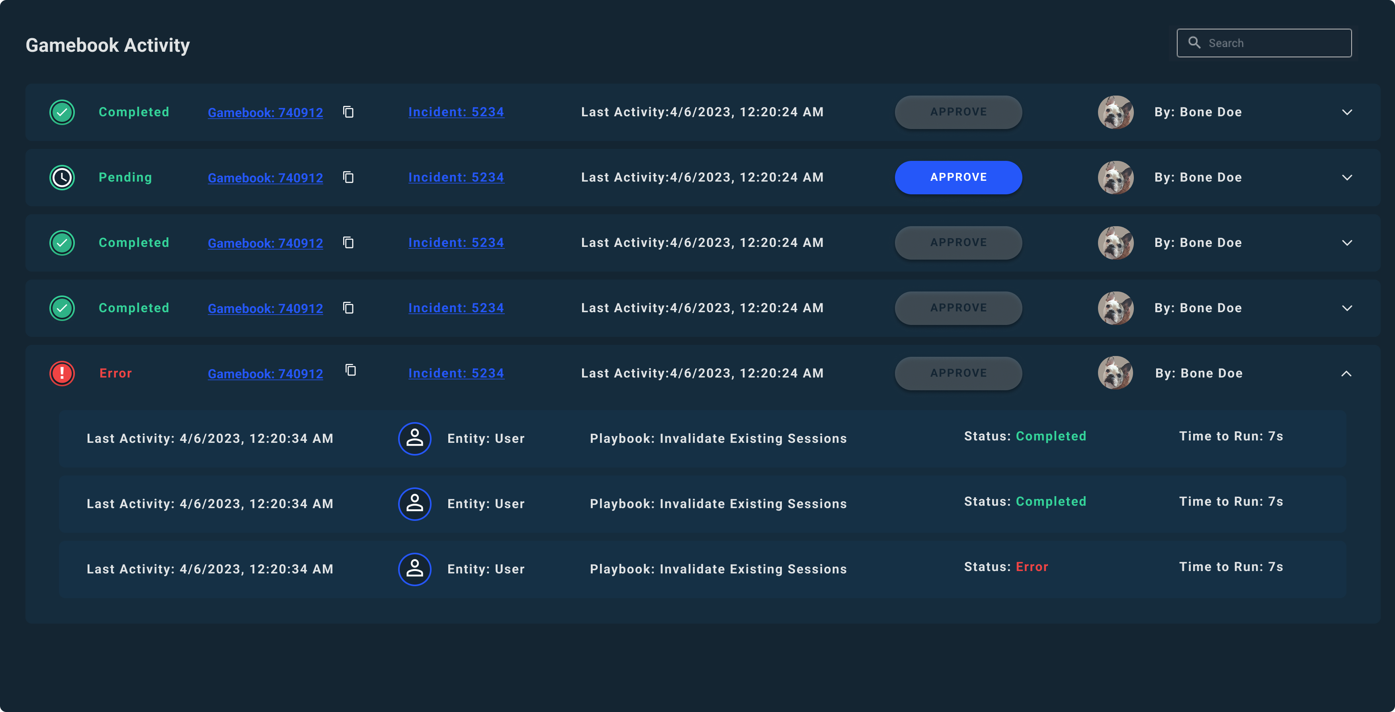Click the blue APPROVE button in Pending row
Image resolution: width=1395 pixels, height=712 pixels.
(959, 177)
